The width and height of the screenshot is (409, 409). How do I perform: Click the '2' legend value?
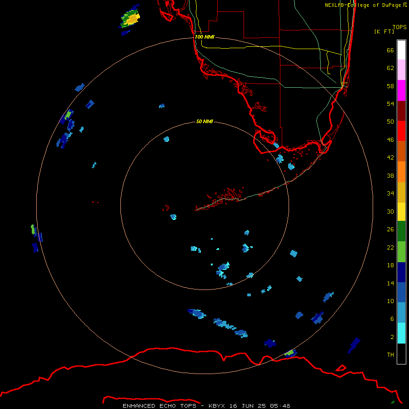(x=392, y=337)
